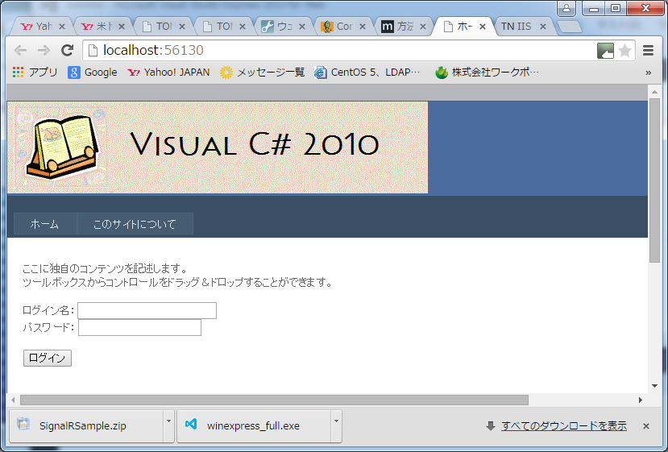Click the download arrow icon beside show-all link

coord(491,425)
